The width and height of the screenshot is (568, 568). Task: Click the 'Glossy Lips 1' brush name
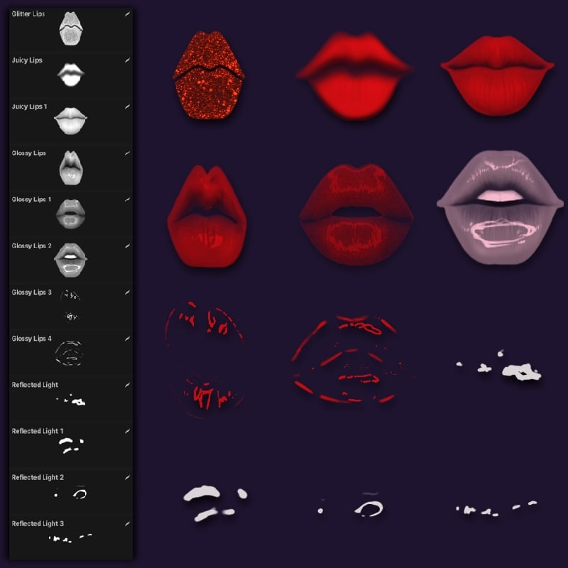31,200
